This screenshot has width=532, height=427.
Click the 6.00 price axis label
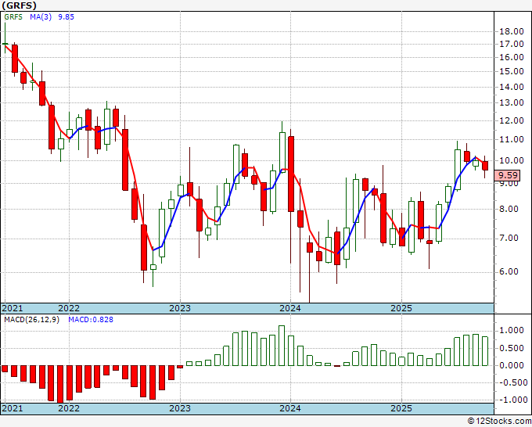[509, 271]
